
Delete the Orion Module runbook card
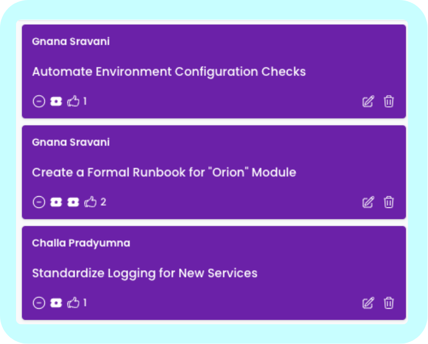[x=389, y=202]
